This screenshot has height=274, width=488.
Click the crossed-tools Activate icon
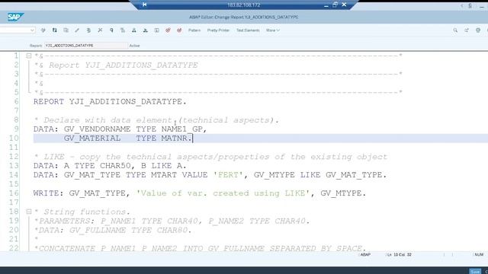click(100, 30)
